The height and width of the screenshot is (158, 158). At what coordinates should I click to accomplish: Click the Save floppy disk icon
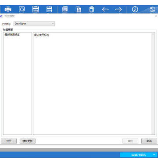coord(36,10)
